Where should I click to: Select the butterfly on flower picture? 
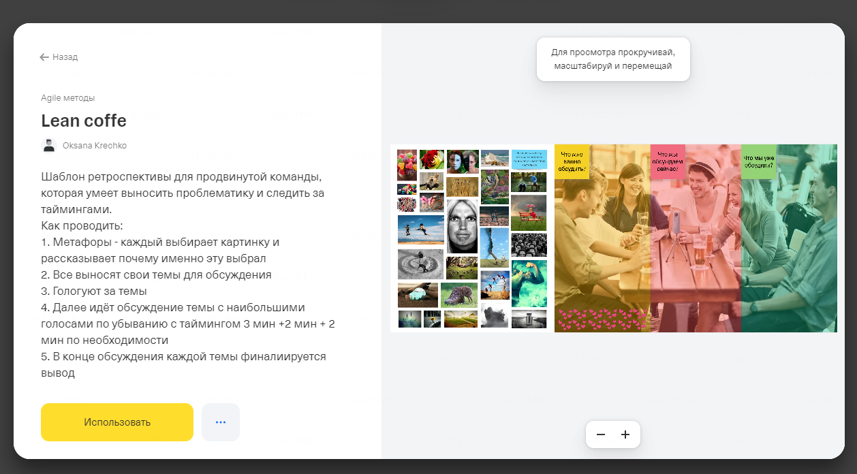point(432,202)
